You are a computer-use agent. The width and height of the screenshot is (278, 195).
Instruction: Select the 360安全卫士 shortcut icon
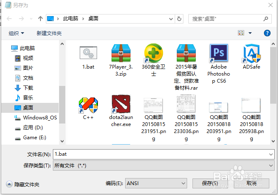(154, 53)
